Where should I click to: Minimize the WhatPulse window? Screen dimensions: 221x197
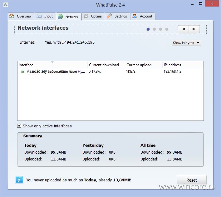(192, 4)
